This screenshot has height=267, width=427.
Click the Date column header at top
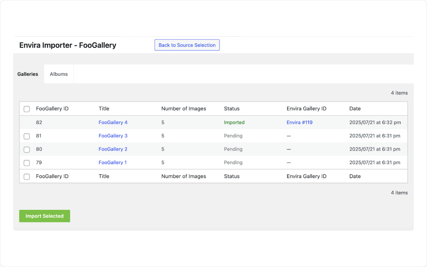(355, 109)
